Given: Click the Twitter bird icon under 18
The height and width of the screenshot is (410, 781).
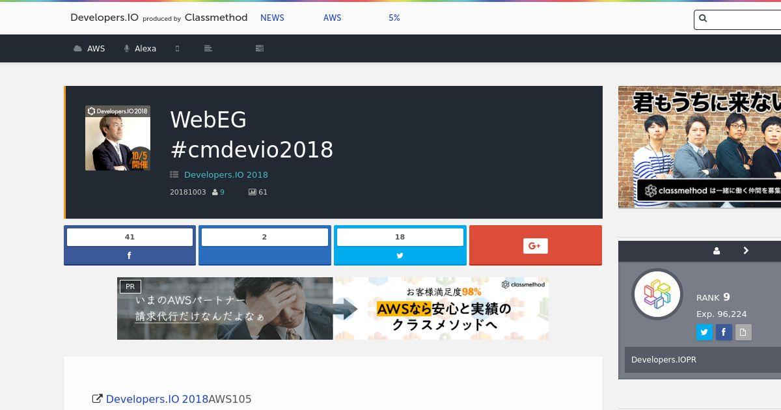Looking at the screenshot, I should [400, 256].
